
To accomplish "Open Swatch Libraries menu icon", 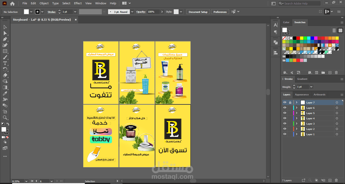I will coord(285,72).
